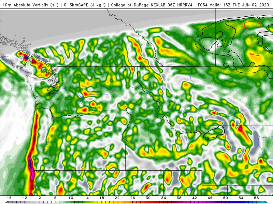Click the colorbar's left end arrow
This screenshot has width=273, height=204.
(x=6, y=202)
